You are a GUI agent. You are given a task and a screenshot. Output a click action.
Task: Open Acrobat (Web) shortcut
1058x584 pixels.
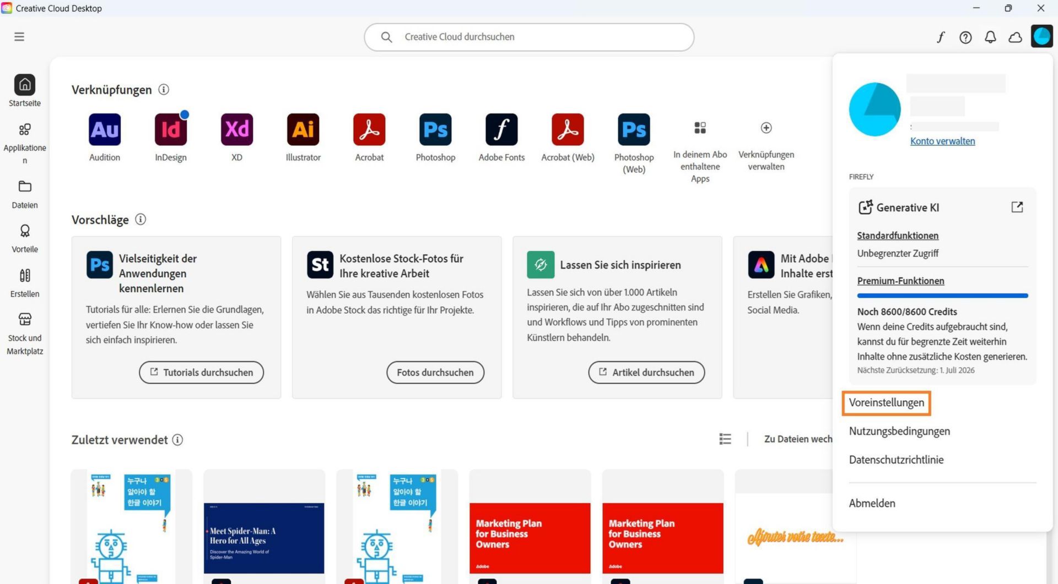[568, 130]
